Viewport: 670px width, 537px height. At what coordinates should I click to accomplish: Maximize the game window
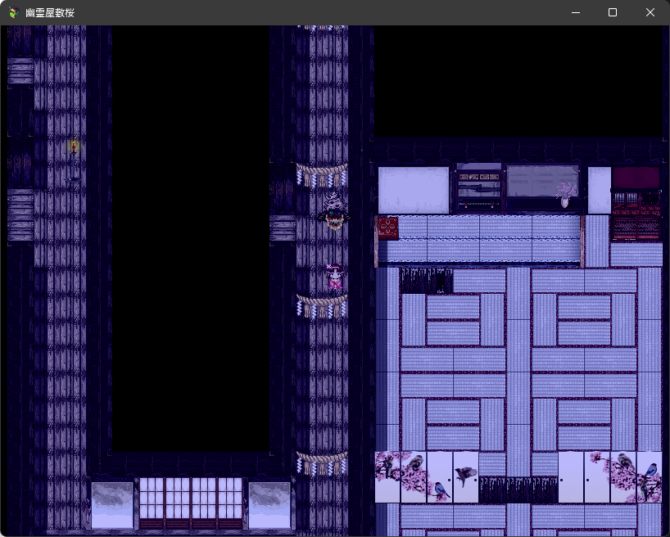click(613, 12)
